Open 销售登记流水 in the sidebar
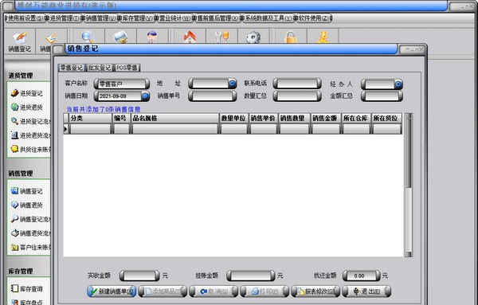Image resolution: width=478 pixels, height=305 pixels. [x=30, y=219]
